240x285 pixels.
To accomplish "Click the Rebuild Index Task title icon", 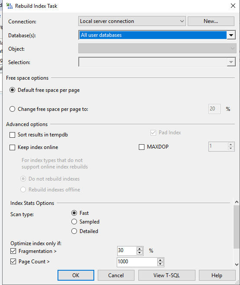I will (10, 6).
